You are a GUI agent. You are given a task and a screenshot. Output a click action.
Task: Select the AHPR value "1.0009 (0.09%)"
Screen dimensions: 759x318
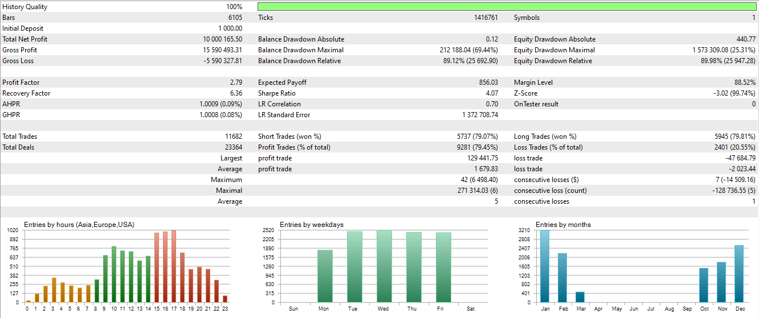pos(221,104)
